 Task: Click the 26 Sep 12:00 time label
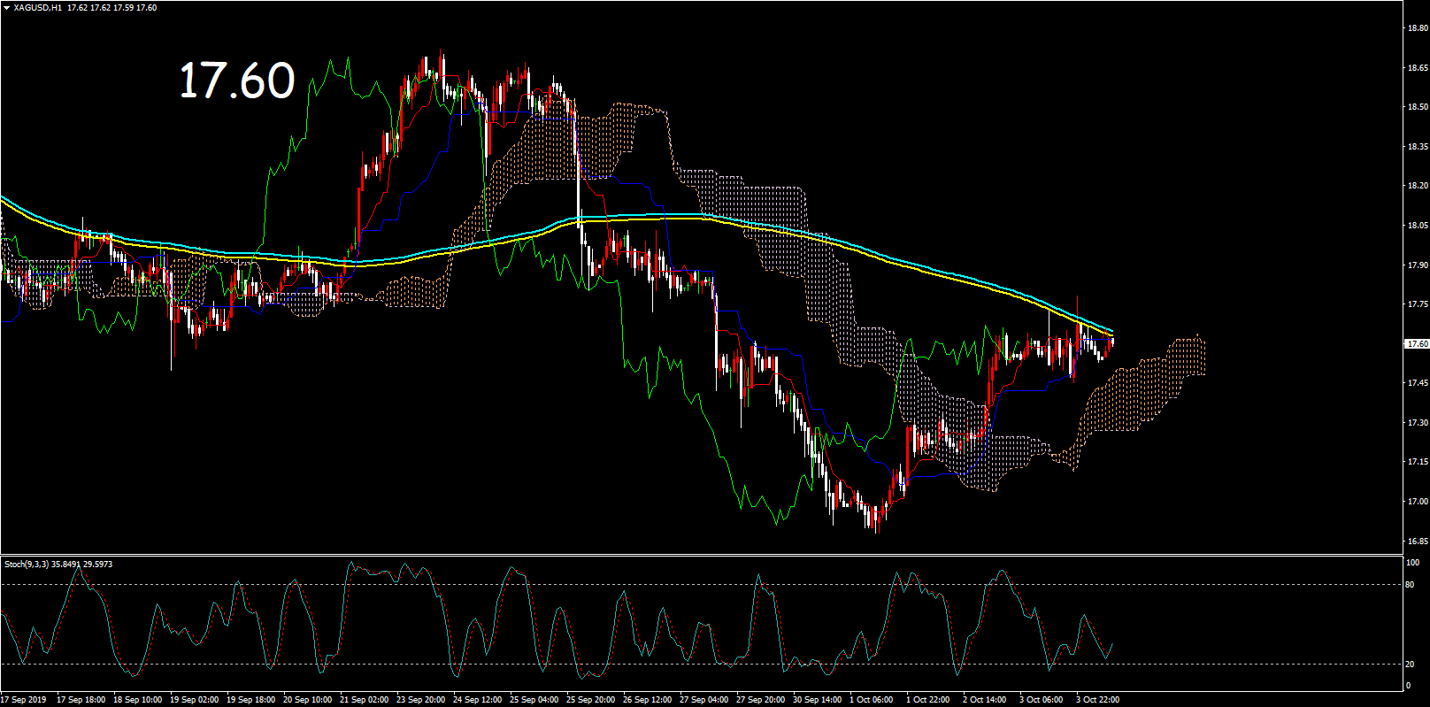point(647,700)
